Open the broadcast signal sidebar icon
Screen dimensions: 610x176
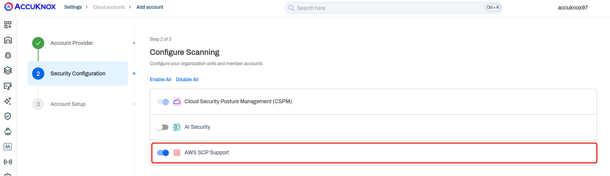point(8,162)
